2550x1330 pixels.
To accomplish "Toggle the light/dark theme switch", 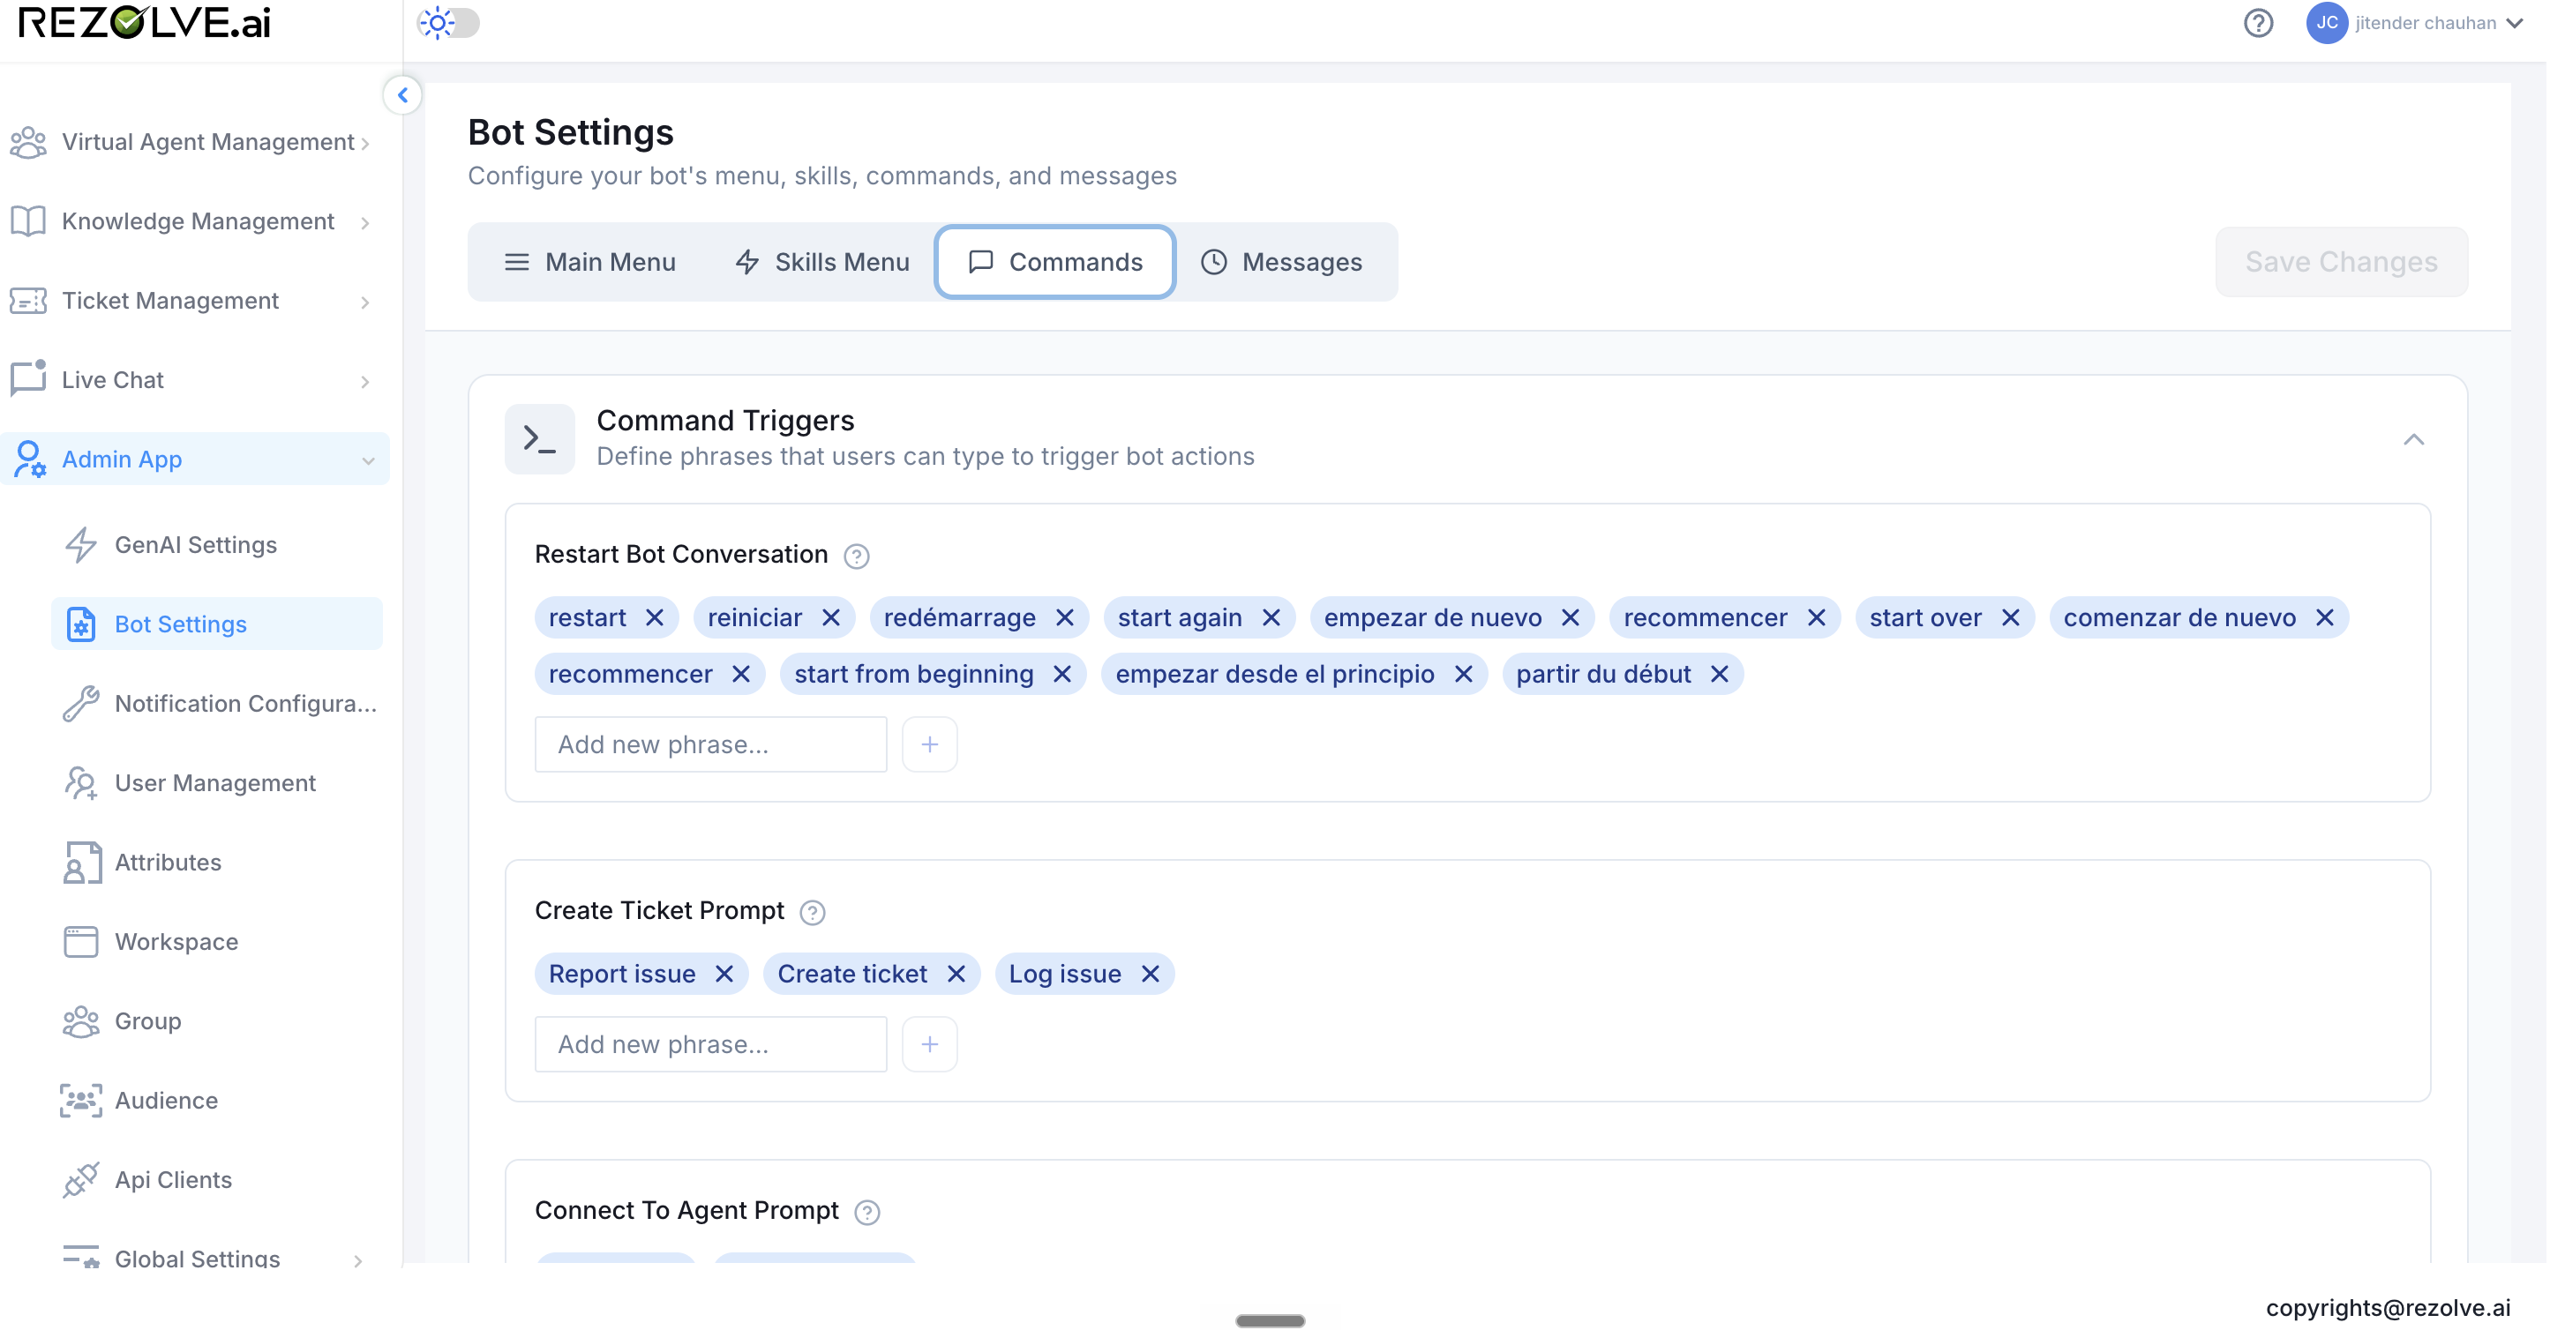I will click(448, 23).
